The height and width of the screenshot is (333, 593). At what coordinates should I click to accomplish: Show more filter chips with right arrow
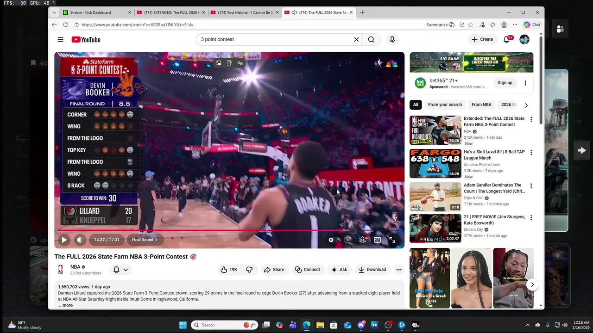(526, 105)
